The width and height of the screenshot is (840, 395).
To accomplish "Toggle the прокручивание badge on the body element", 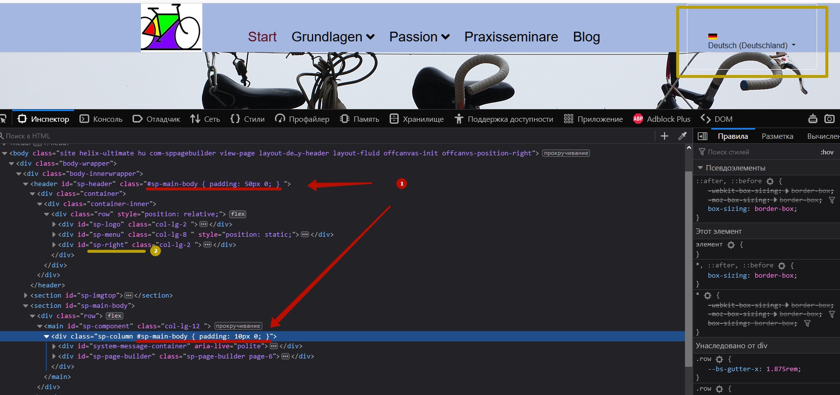I will [566, 153].
